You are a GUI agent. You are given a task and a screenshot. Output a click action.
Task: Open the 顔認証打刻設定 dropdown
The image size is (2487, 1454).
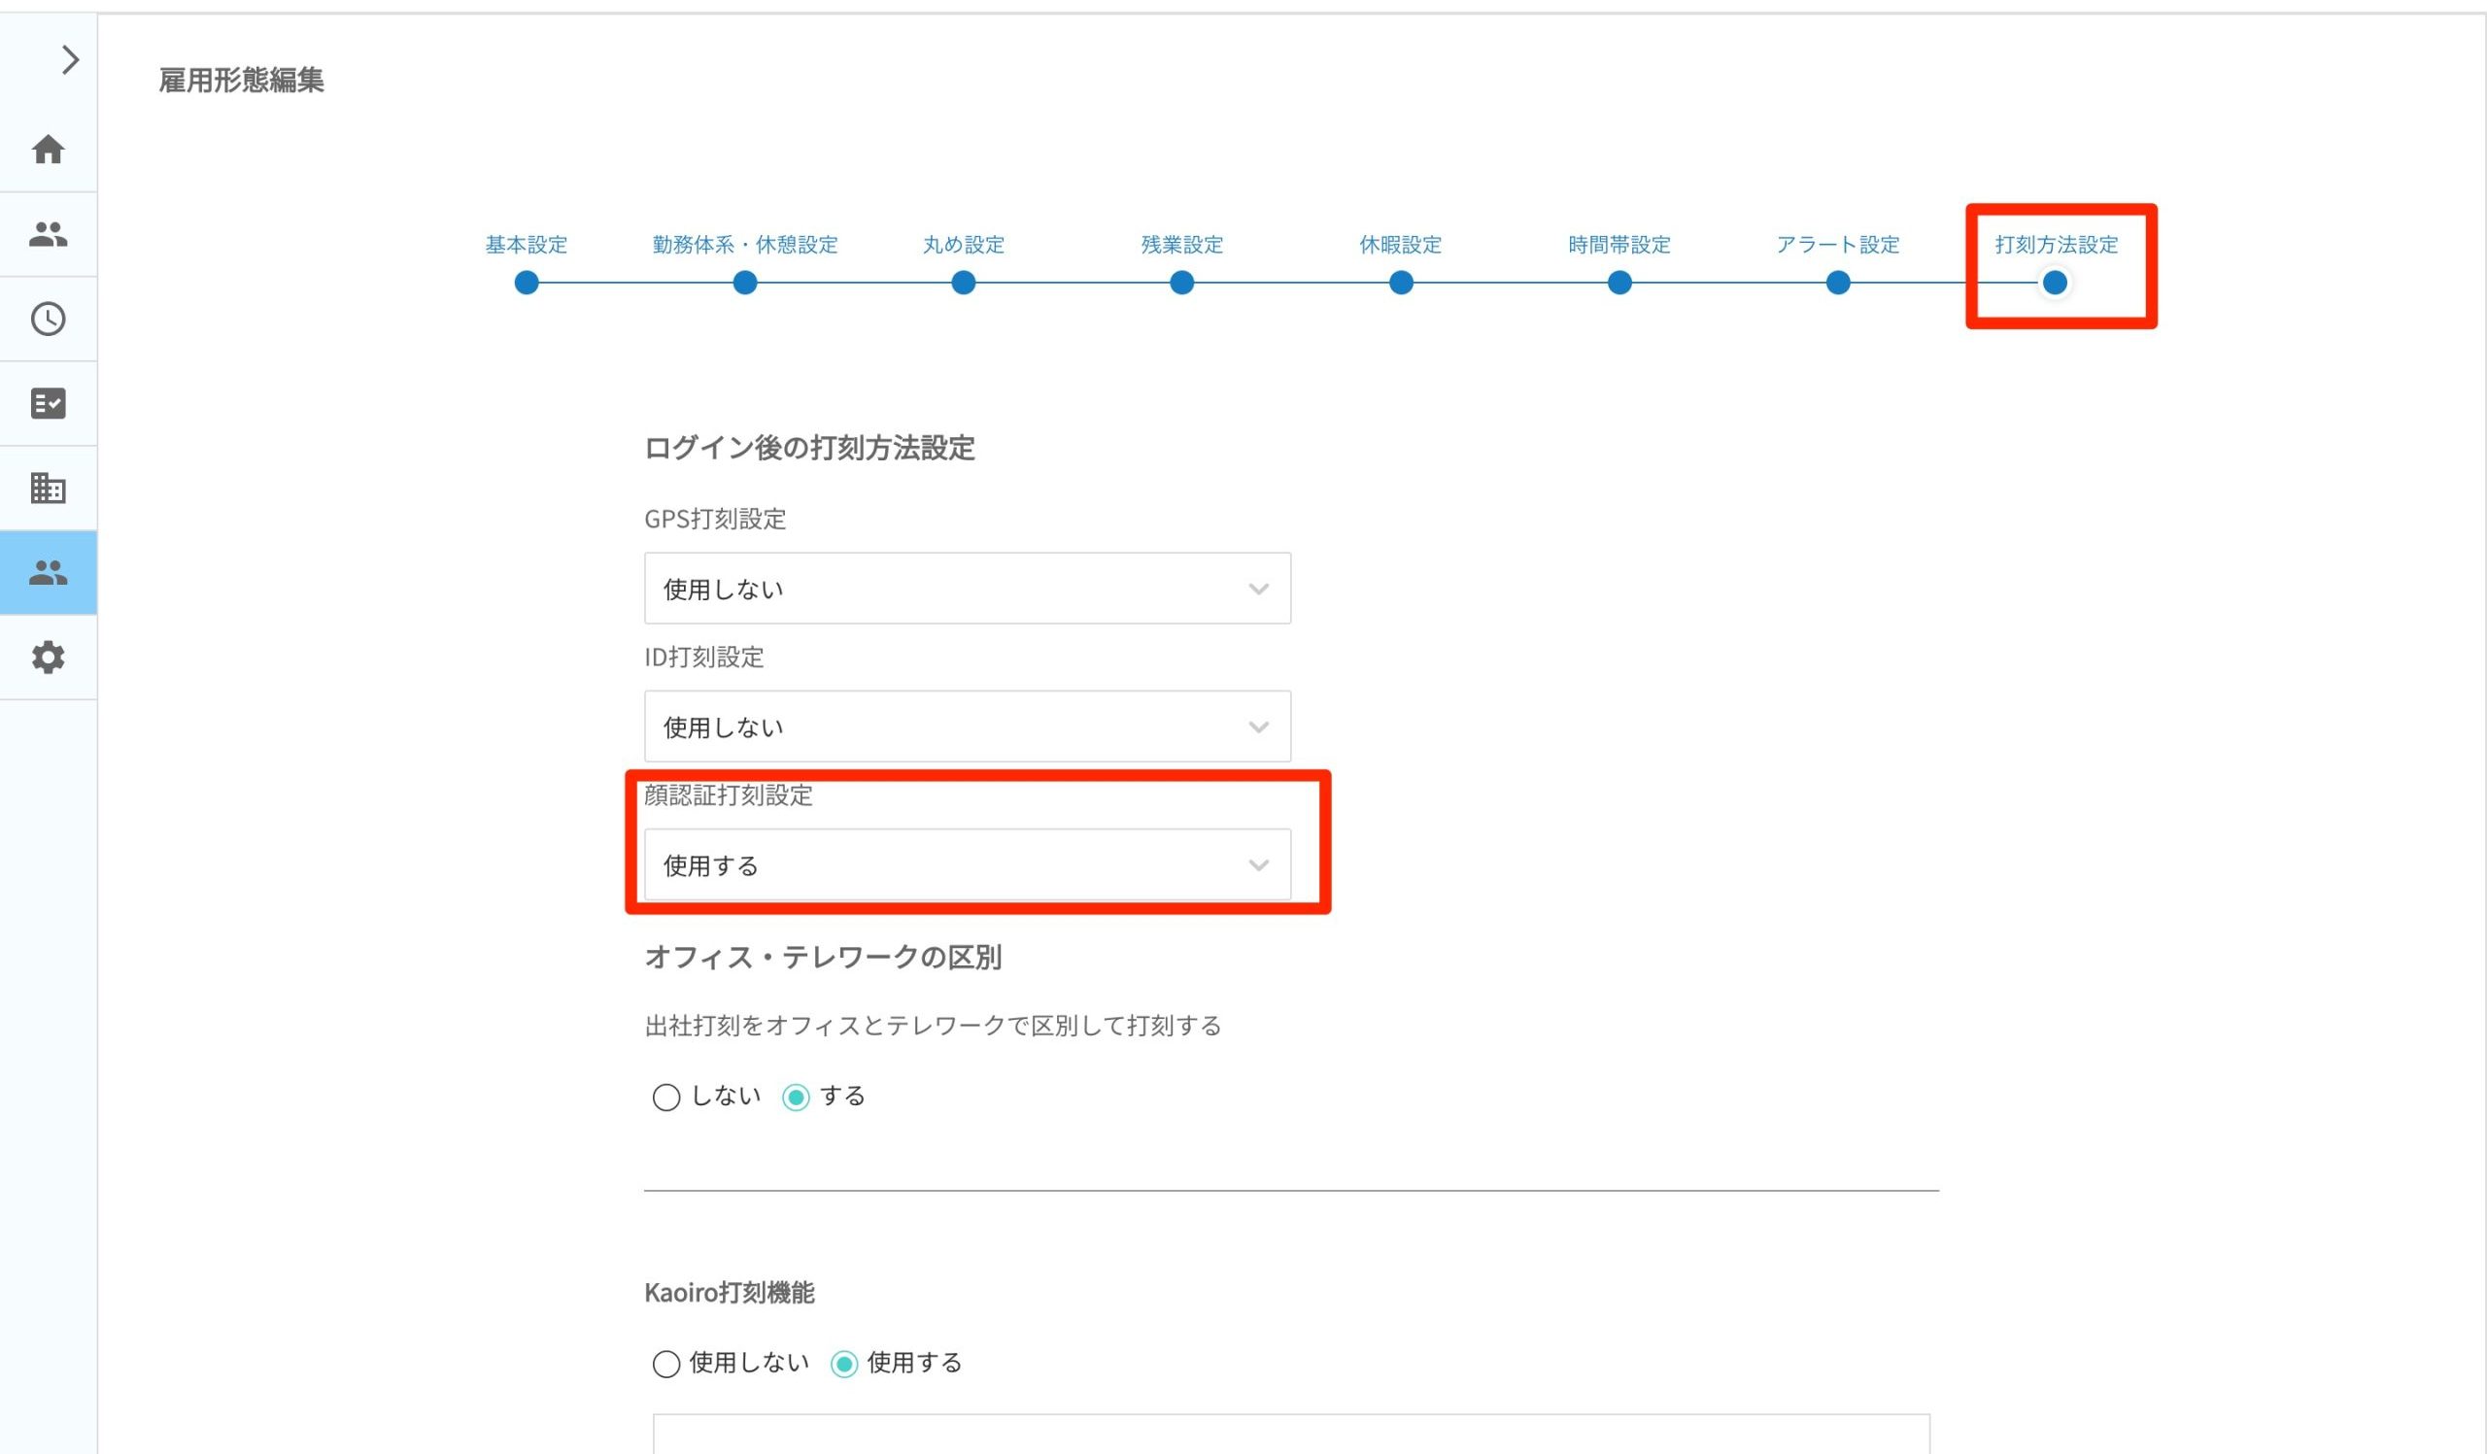(967, 865)
